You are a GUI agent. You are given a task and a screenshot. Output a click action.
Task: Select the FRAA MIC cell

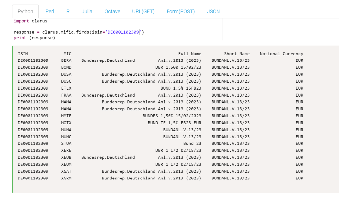(x=66, y=95)
